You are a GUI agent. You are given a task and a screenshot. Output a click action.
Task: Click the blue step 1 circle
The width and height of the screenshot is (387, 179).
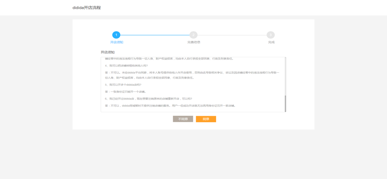[x=116, y=35]
